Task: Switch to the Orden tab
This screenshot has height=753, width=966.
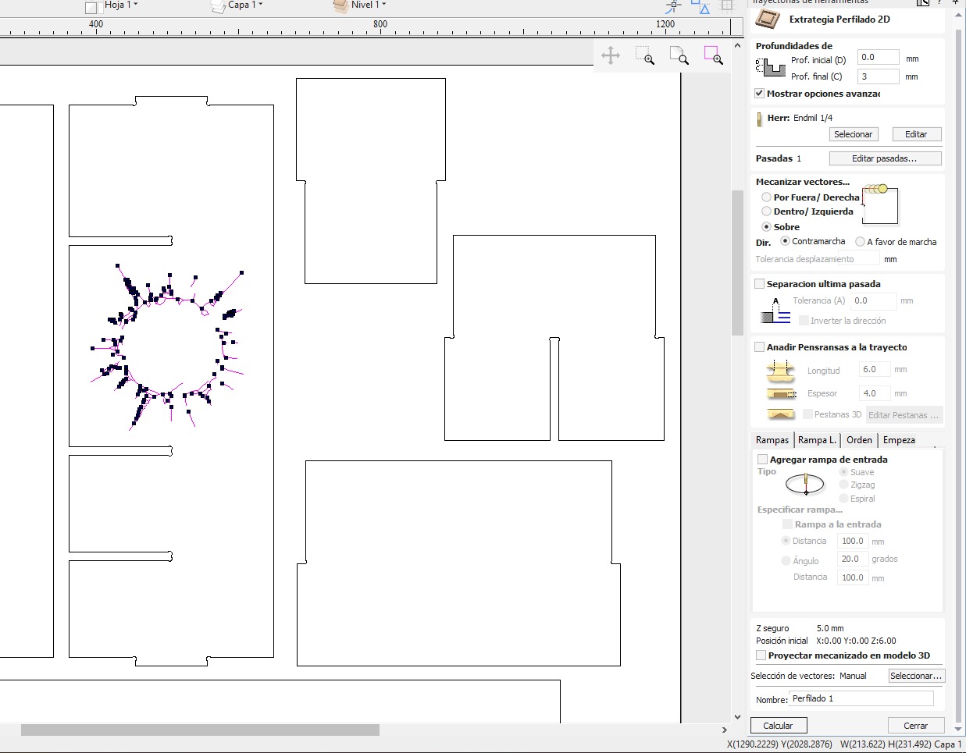Action: coord(859,440)
